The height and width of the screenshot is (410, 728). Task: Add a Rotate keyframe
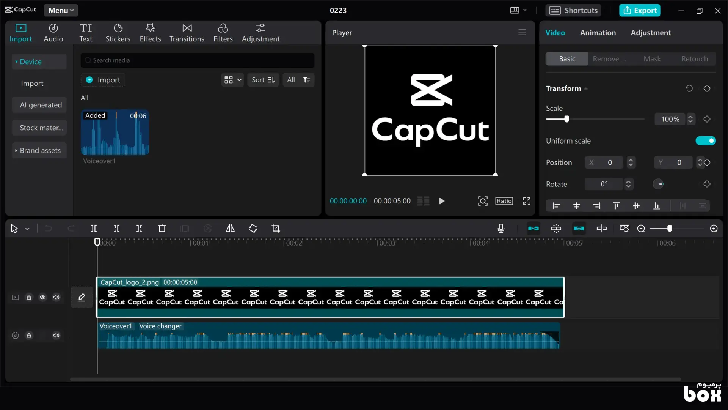tap(707, 184)
